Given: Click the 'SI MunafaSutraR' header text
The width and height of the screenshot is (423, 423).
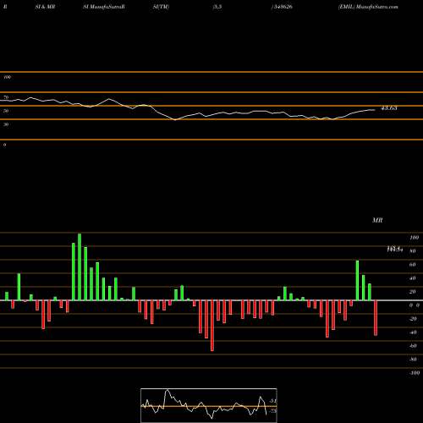Looking at the screenshot, I should [x=104, y=7].
